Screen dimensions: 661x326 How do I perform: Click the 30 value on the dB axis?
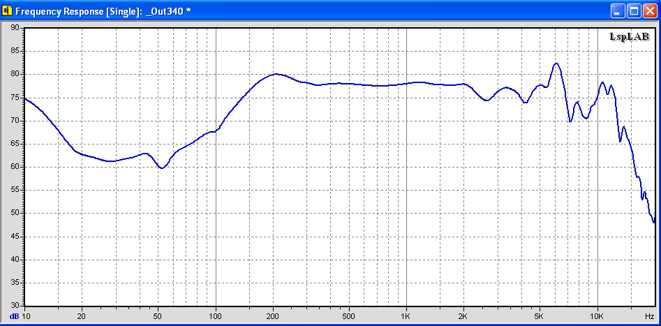(x=15, y=305)
